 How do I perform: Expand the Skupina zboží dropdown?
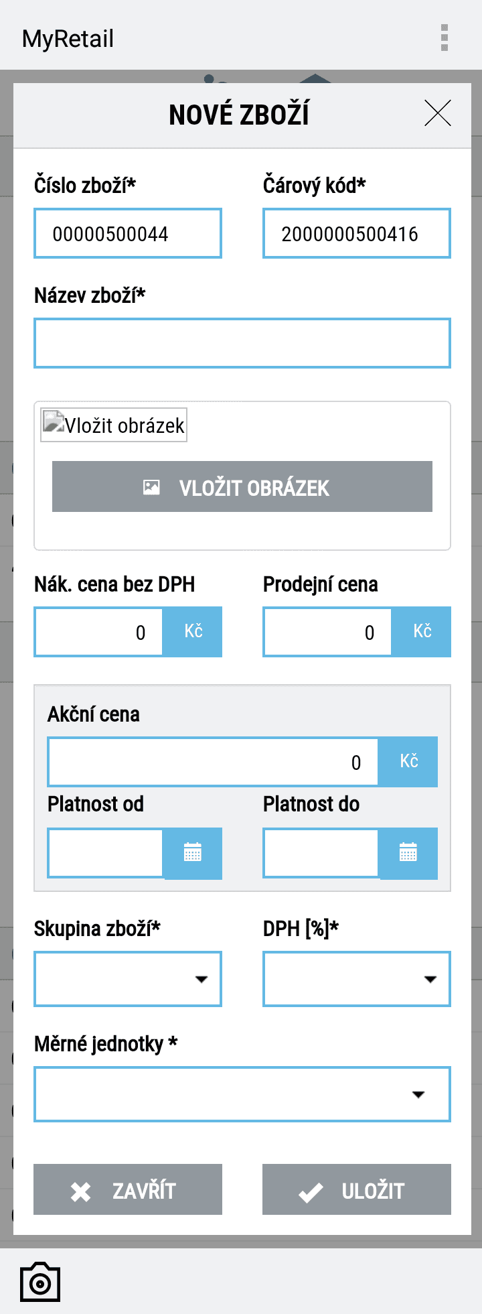pos(128,979)
